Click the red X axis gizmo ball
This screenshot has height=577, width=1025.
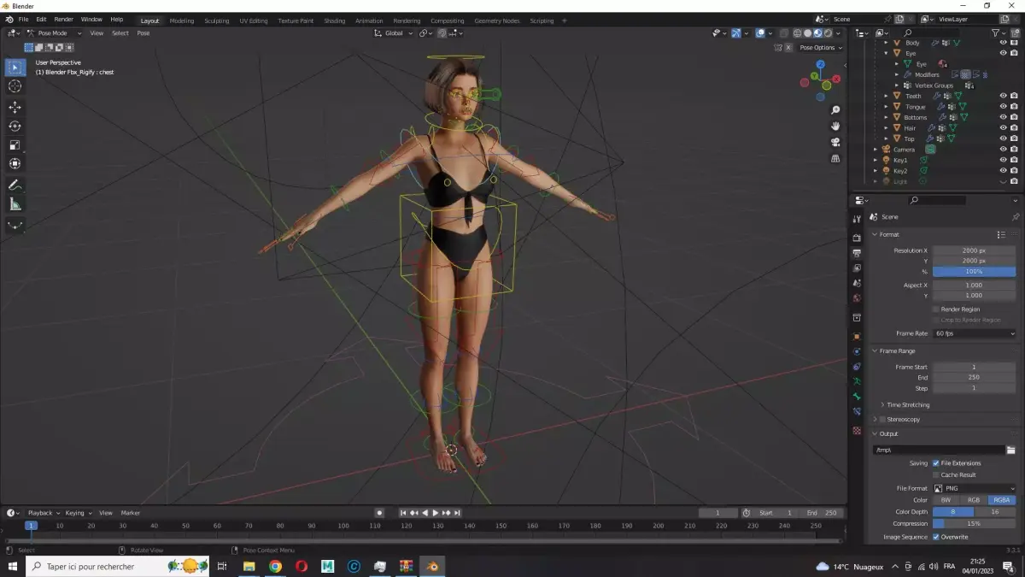pos(836,78)
